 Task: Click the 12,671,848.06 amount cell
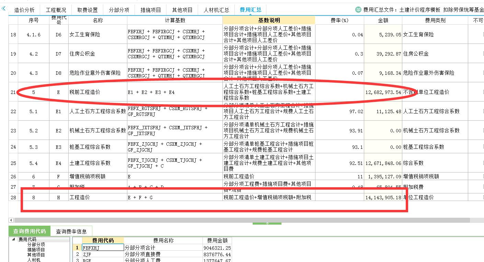tap(383, 163)
